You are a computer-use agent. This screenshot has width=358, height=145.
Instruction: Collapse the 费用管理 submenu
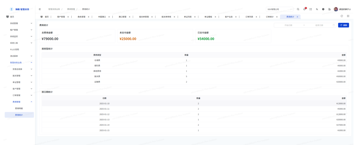20,102
